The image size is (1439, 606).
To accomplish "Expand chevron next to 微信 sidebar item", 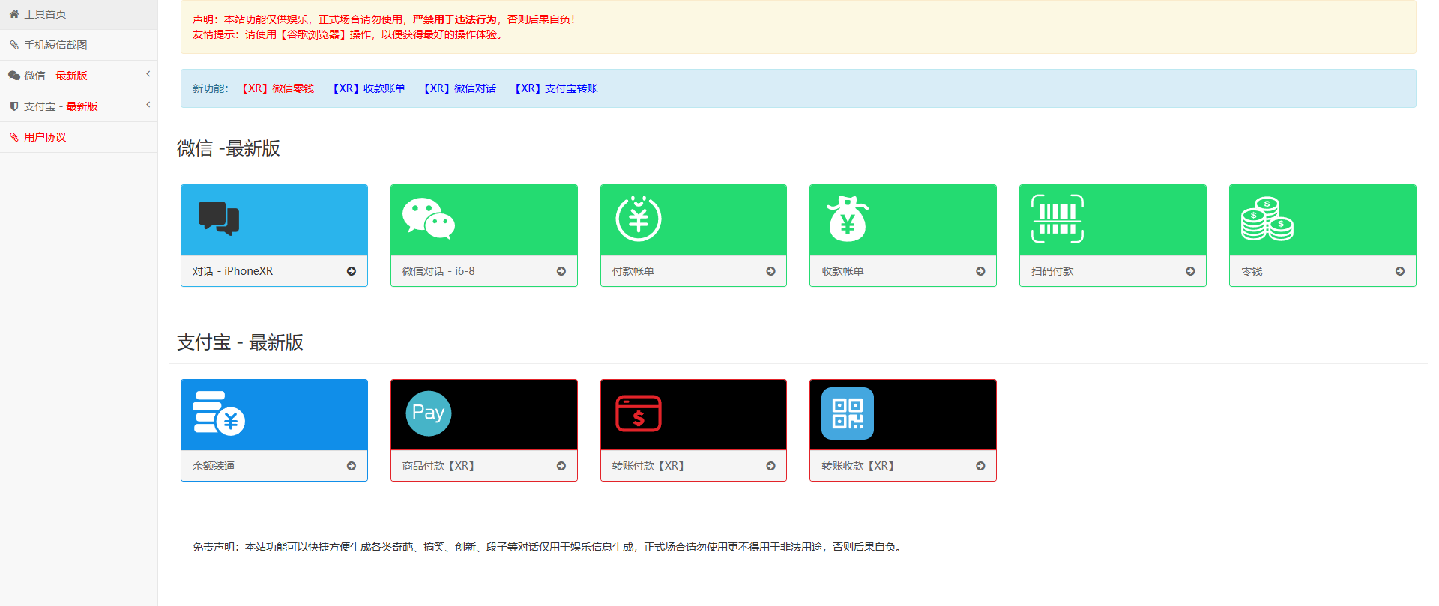I will pos(148,74).
